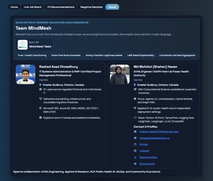The width and height of the screenshot is (213, 181).
Task: Click the globe icon beside Personal Site
Action: point(135,164)
